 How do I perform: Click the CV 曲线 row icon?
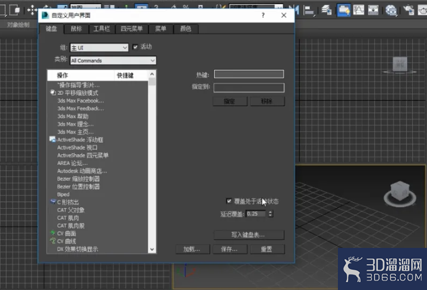(53, 241)
